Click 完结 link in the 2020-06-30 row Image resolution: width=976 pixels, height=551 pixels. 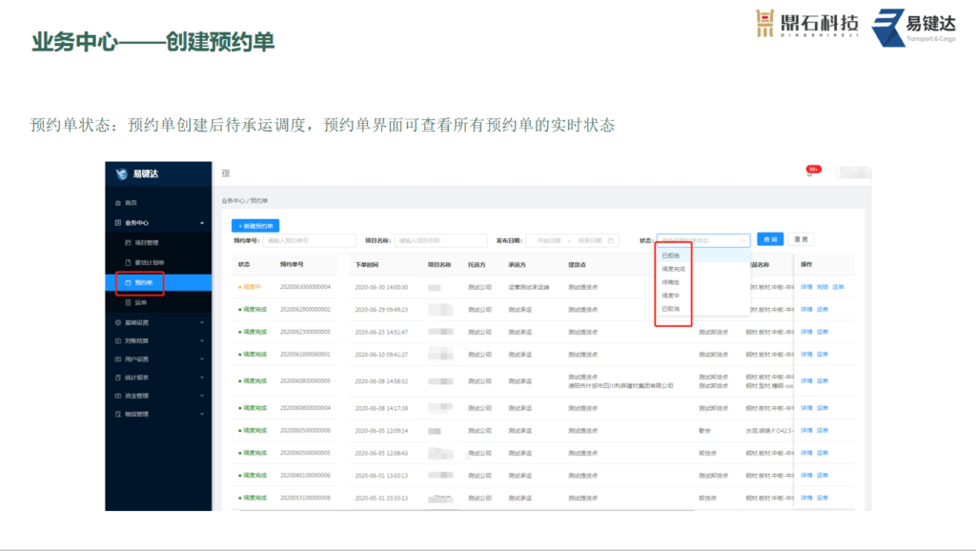[x=823, y=287]
